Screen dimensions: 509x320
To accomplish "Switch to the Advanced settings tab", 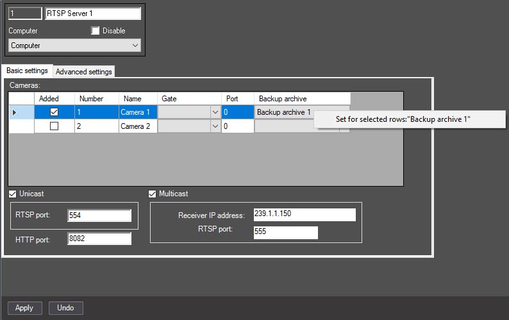I will pyautogui.click(x=84, y=72).
